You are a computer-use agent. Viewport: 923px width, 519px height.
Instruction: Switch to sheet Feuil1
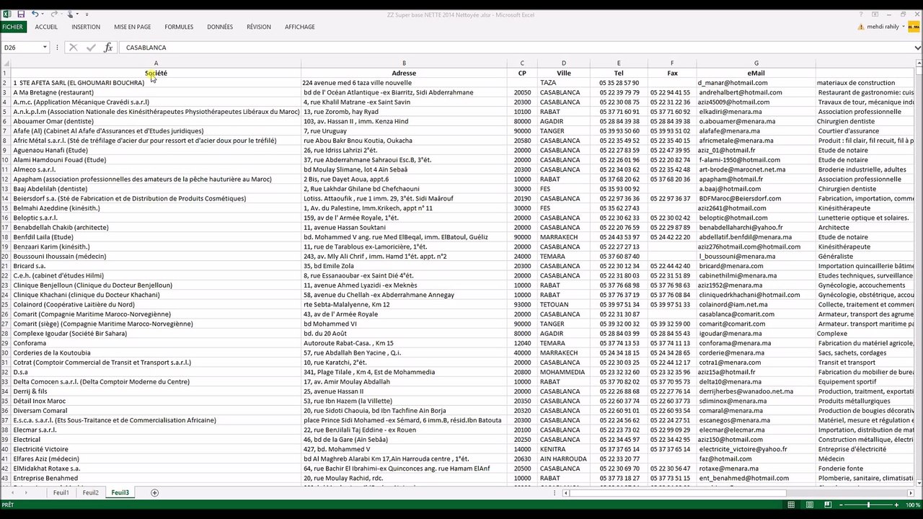click(61, 493)
